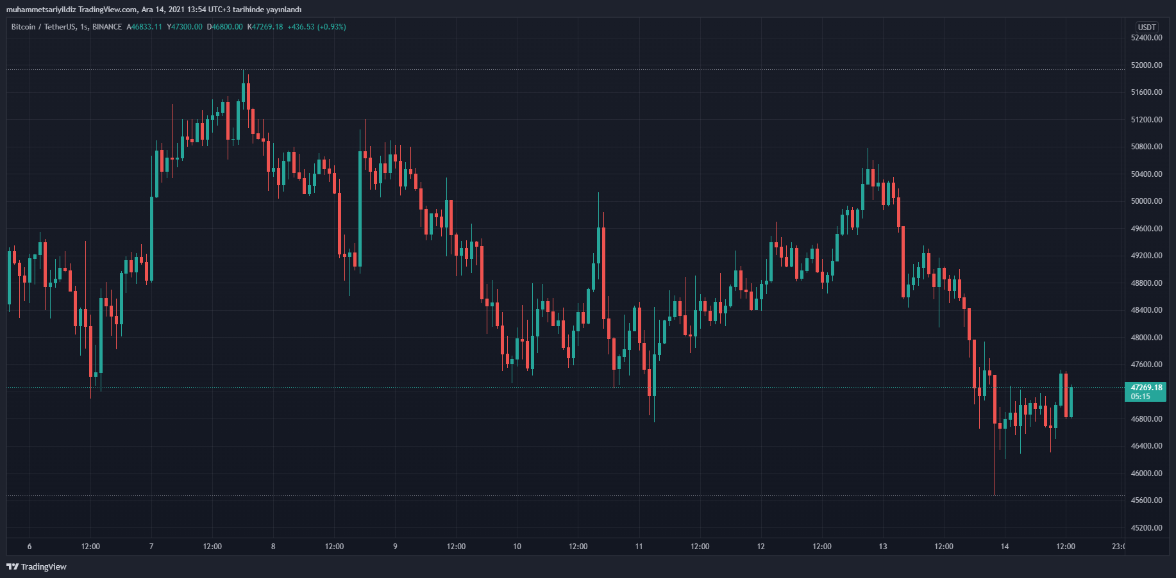This screenshot has width=1176, height=578.
Task: Click the Y47300.00 high value in legend
Action: 185,27
